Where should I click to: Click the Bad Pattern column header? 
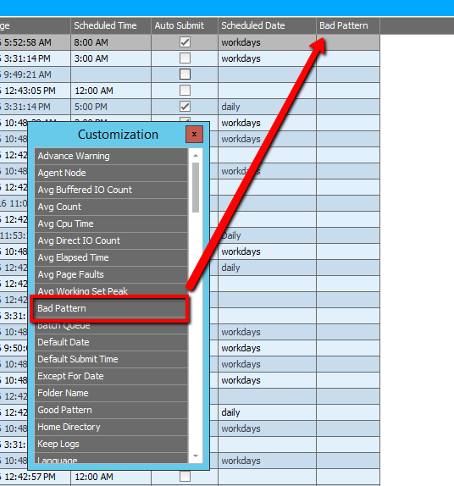348,25
